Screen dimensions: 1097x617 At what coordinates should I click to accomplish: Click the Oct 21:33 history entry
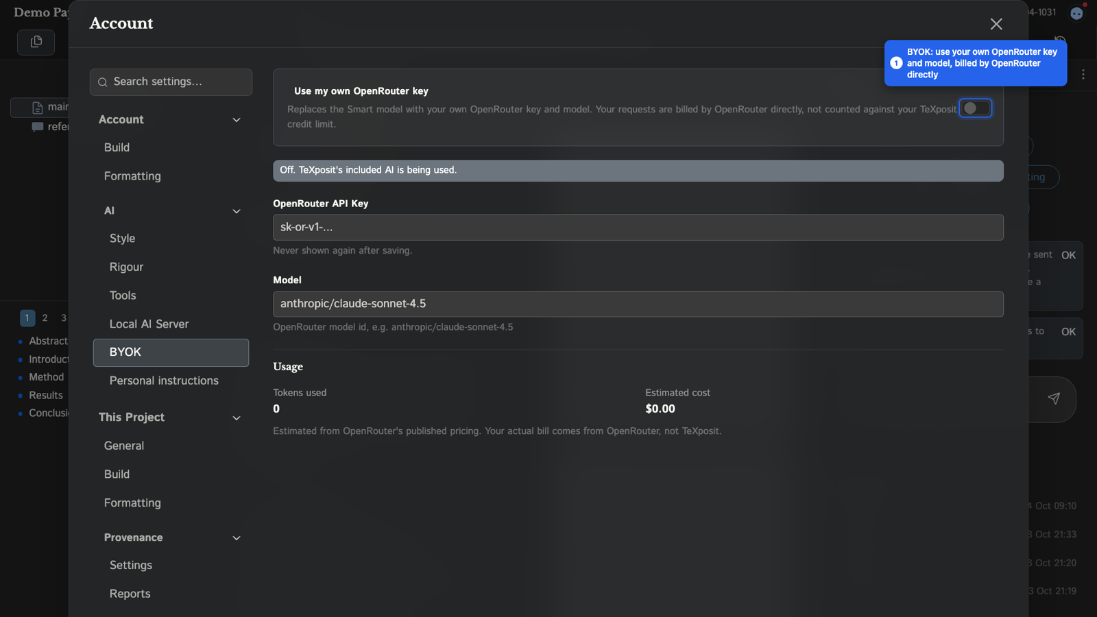[x=1052, y=534]
